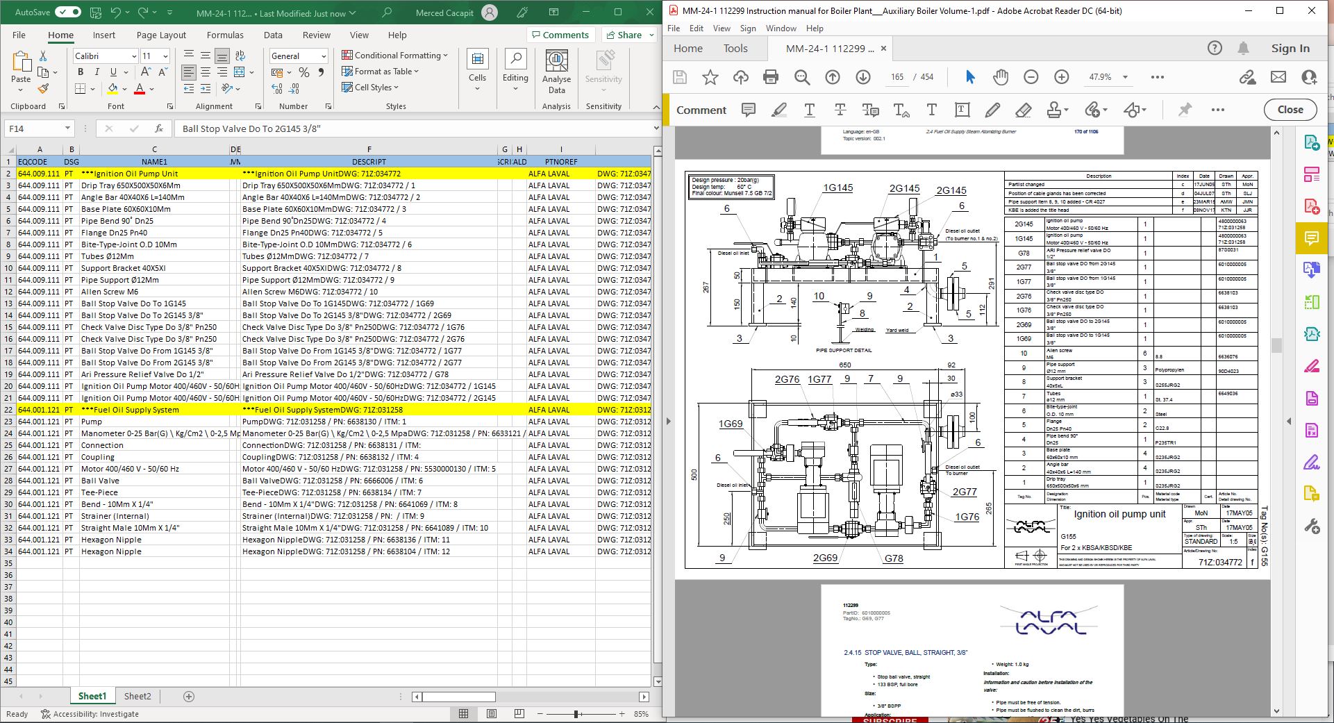The height and width of the screenshot is (723, 1334).
Task: Click Close button on Comment toolbar
Action: click(x=1290, y=110)
